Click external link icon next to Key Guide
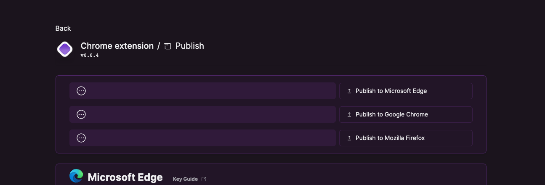Image resolution: width=545 pixels, height=185 pixels. pyautogui.click(x=204, y=179)
